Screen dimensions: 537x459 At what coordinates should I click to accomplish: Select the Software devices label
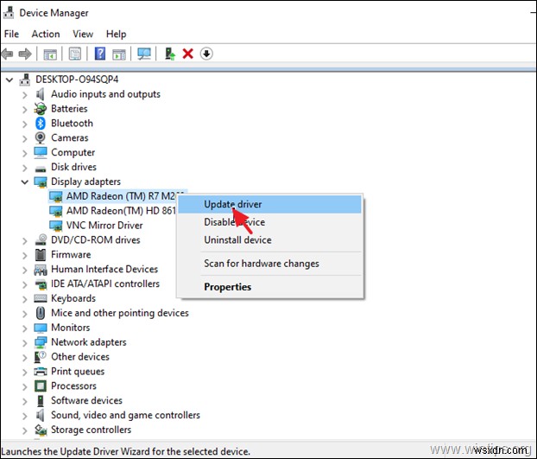coord(86,400)
